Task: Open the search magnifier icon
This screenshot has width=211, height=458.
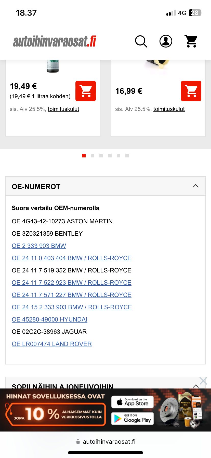Action: (x=141, y=41)
